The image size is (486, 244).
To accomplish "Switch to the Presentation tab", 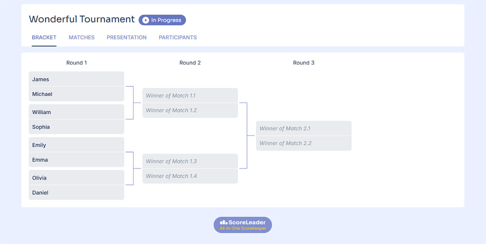I will coord(126,37).
